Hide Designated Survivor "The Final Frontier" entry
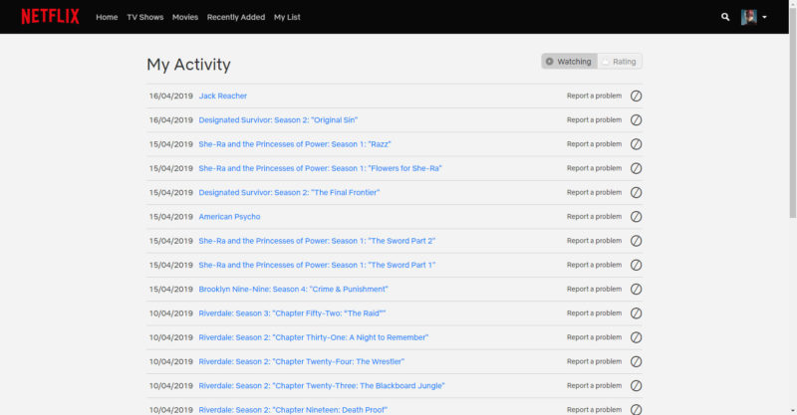Image resolution: width=797 pixels, height=415 pixels. [x=636, y=192]
